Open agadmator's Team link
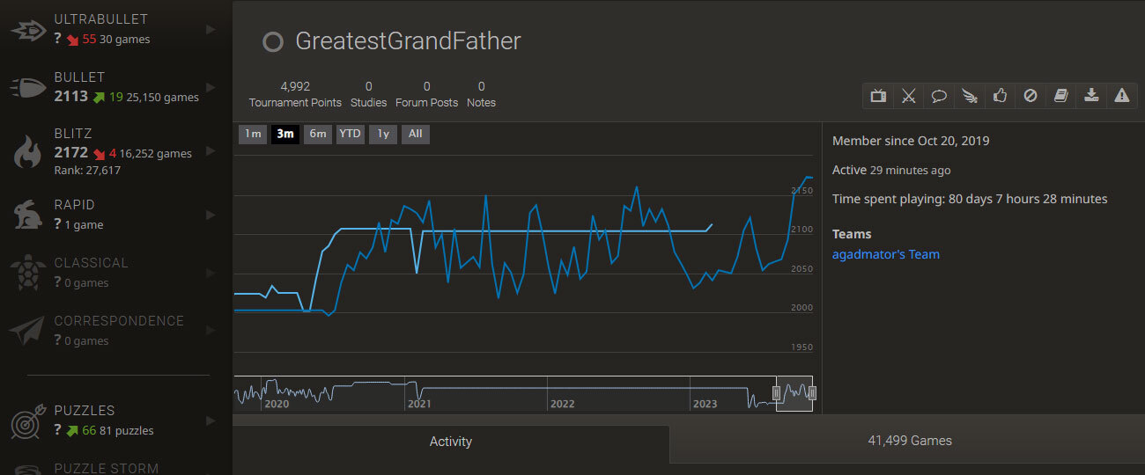 tap(886, 254)
